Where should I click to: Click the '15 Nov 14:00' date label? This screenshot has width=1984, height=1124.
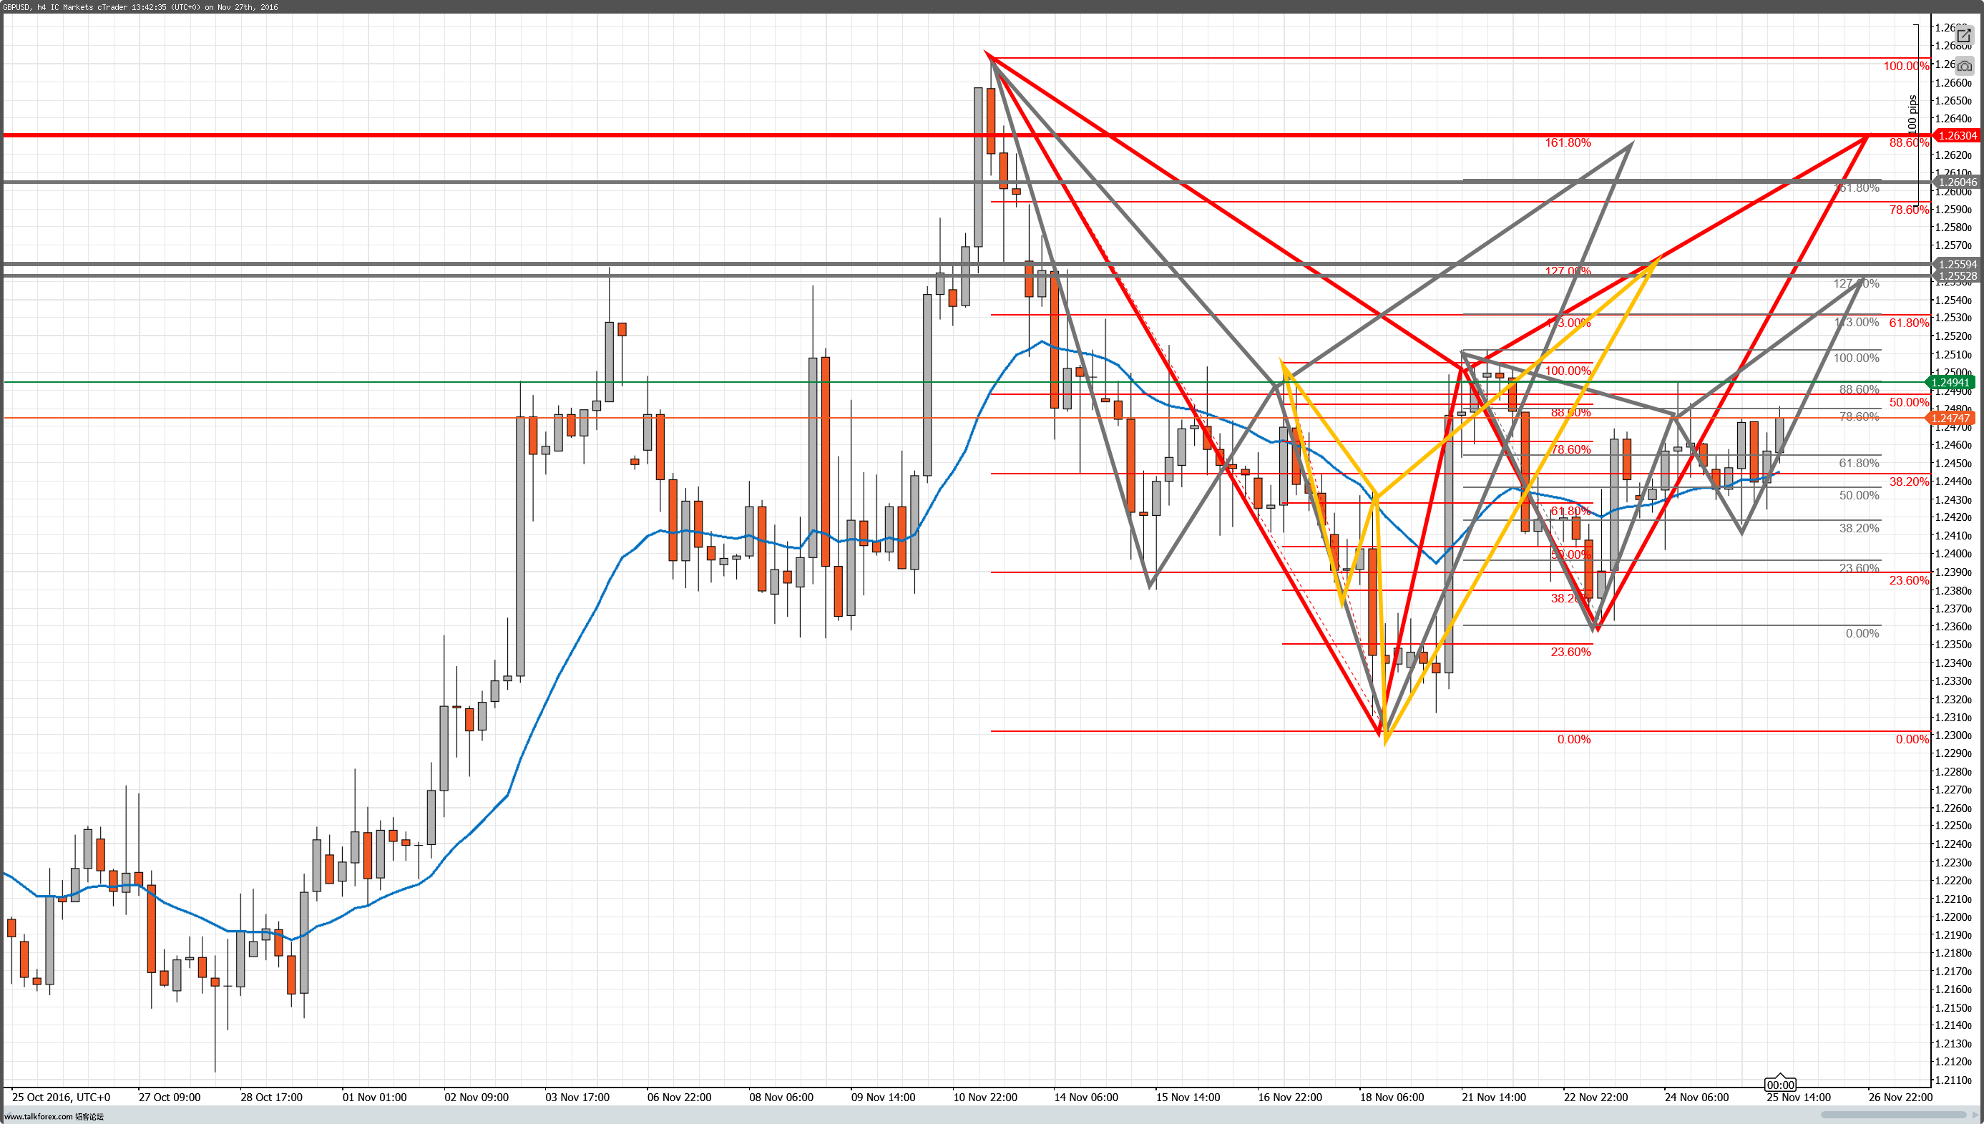(1188, 1097)
